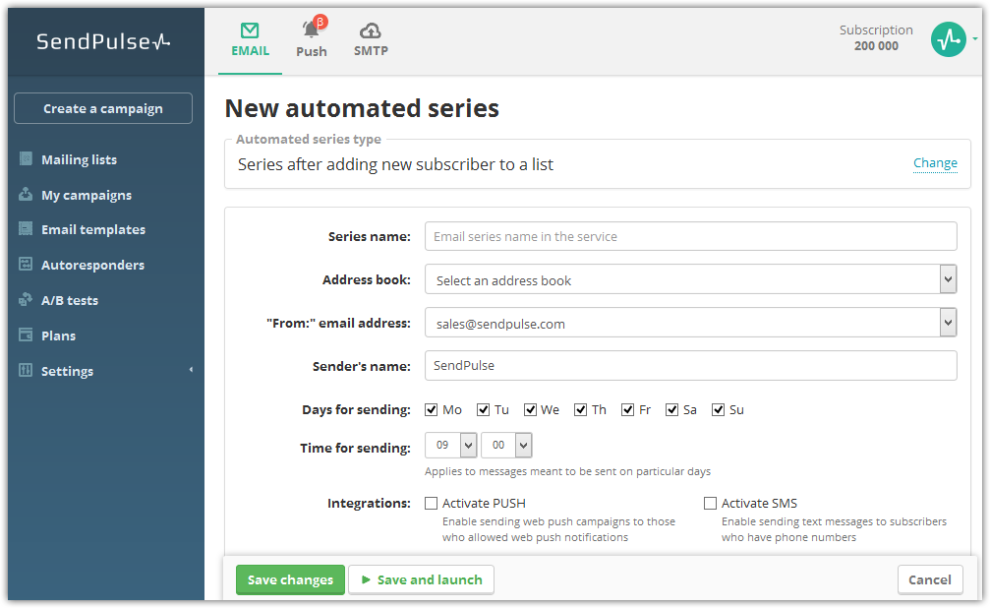Click the 'Series after adding new subscriber' text
Screen dimensions: 990x608
click(395, 164)
